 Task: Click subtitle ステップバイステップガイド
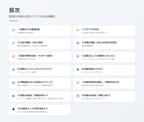tap(92, 72)
